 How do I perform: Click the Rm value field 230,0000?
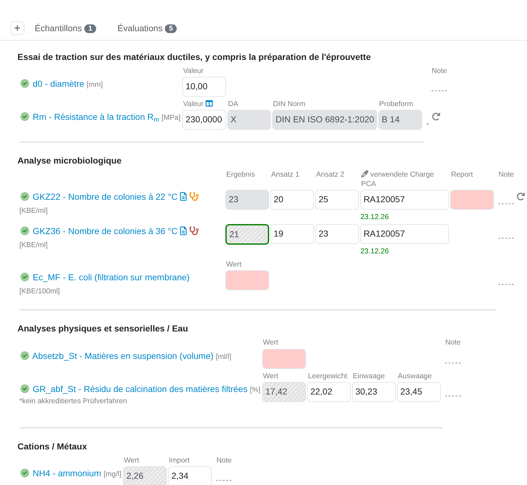tap(204, 120)
